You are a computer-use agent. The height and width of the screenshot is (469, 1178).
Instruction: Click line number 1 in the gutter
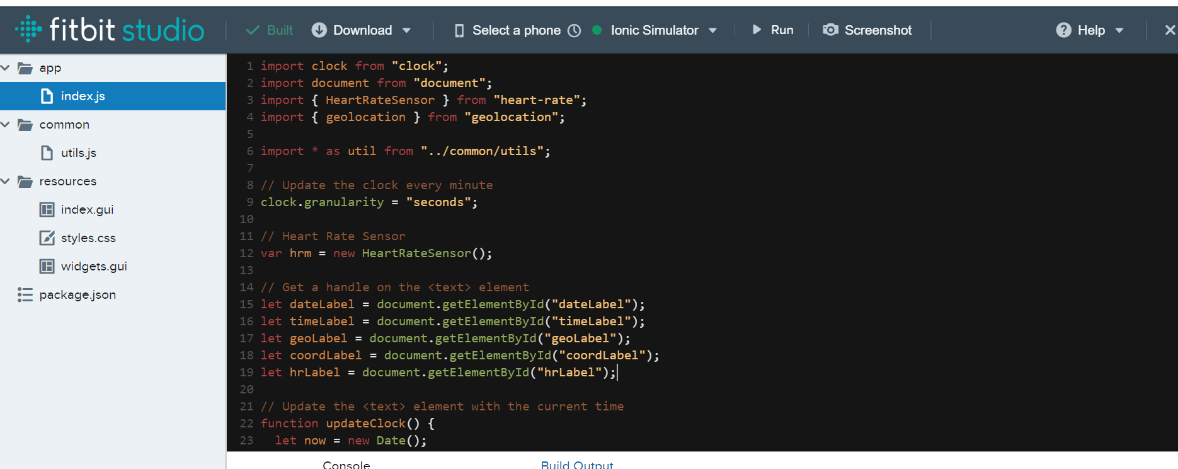pos(250,66)
